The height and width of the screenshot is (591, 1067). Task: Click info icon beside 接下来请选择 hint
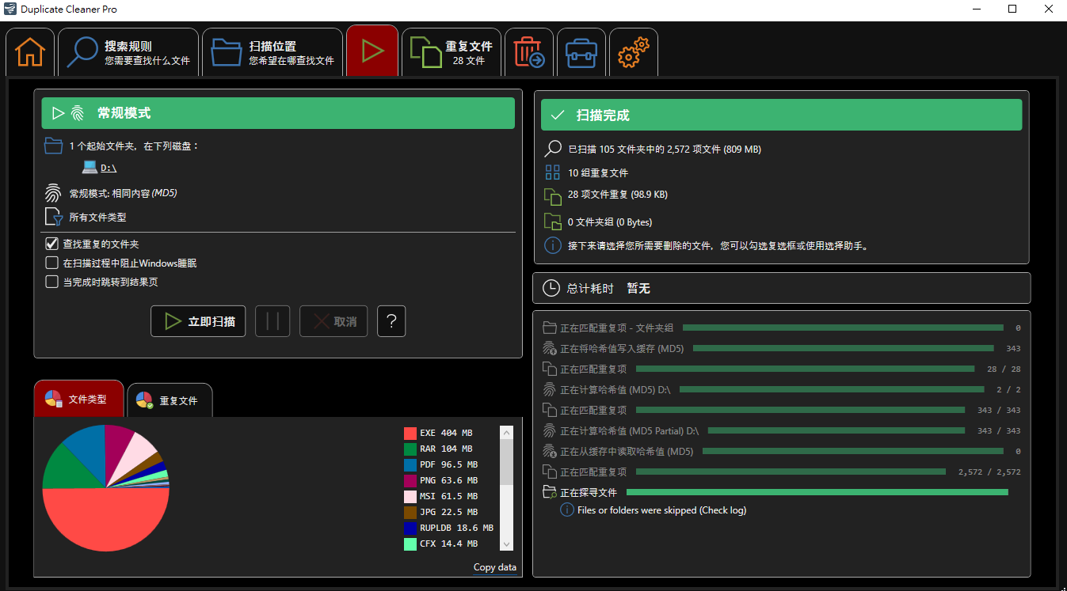pos(553,245)
